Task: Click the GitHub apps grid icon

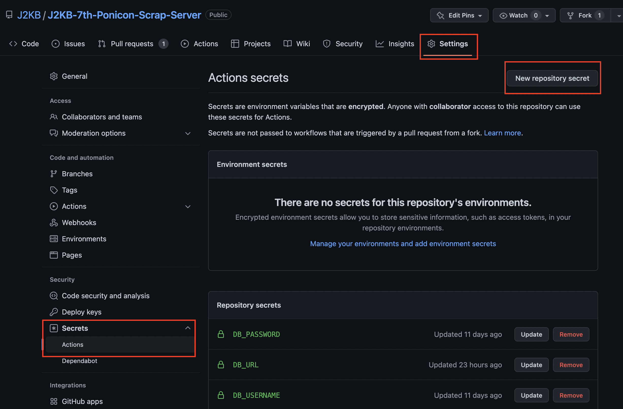Action: pos(54,401)
